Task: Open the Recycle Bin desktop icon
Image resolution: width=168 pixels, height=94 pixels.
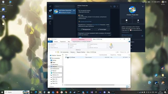Action: [x=3, y=3]
